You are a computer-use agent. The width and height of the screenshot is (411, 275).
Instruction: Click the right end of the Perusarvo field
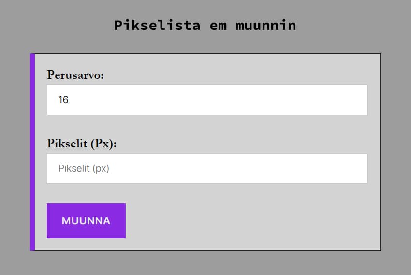[x=358, y=100]
